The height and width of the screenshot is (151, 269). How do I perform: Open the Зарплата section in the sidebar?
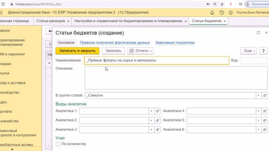(6, 112)
